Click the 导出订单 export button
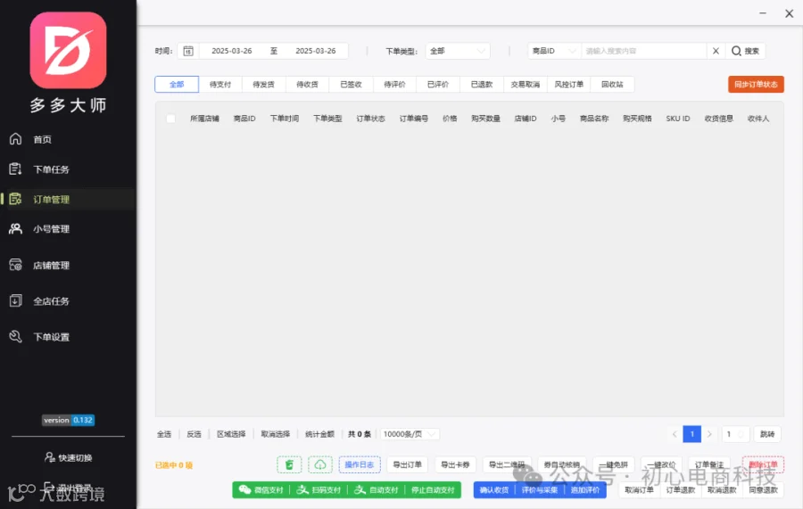The height and width of the screenshot is (509, 803). click(x=407, y=464)
